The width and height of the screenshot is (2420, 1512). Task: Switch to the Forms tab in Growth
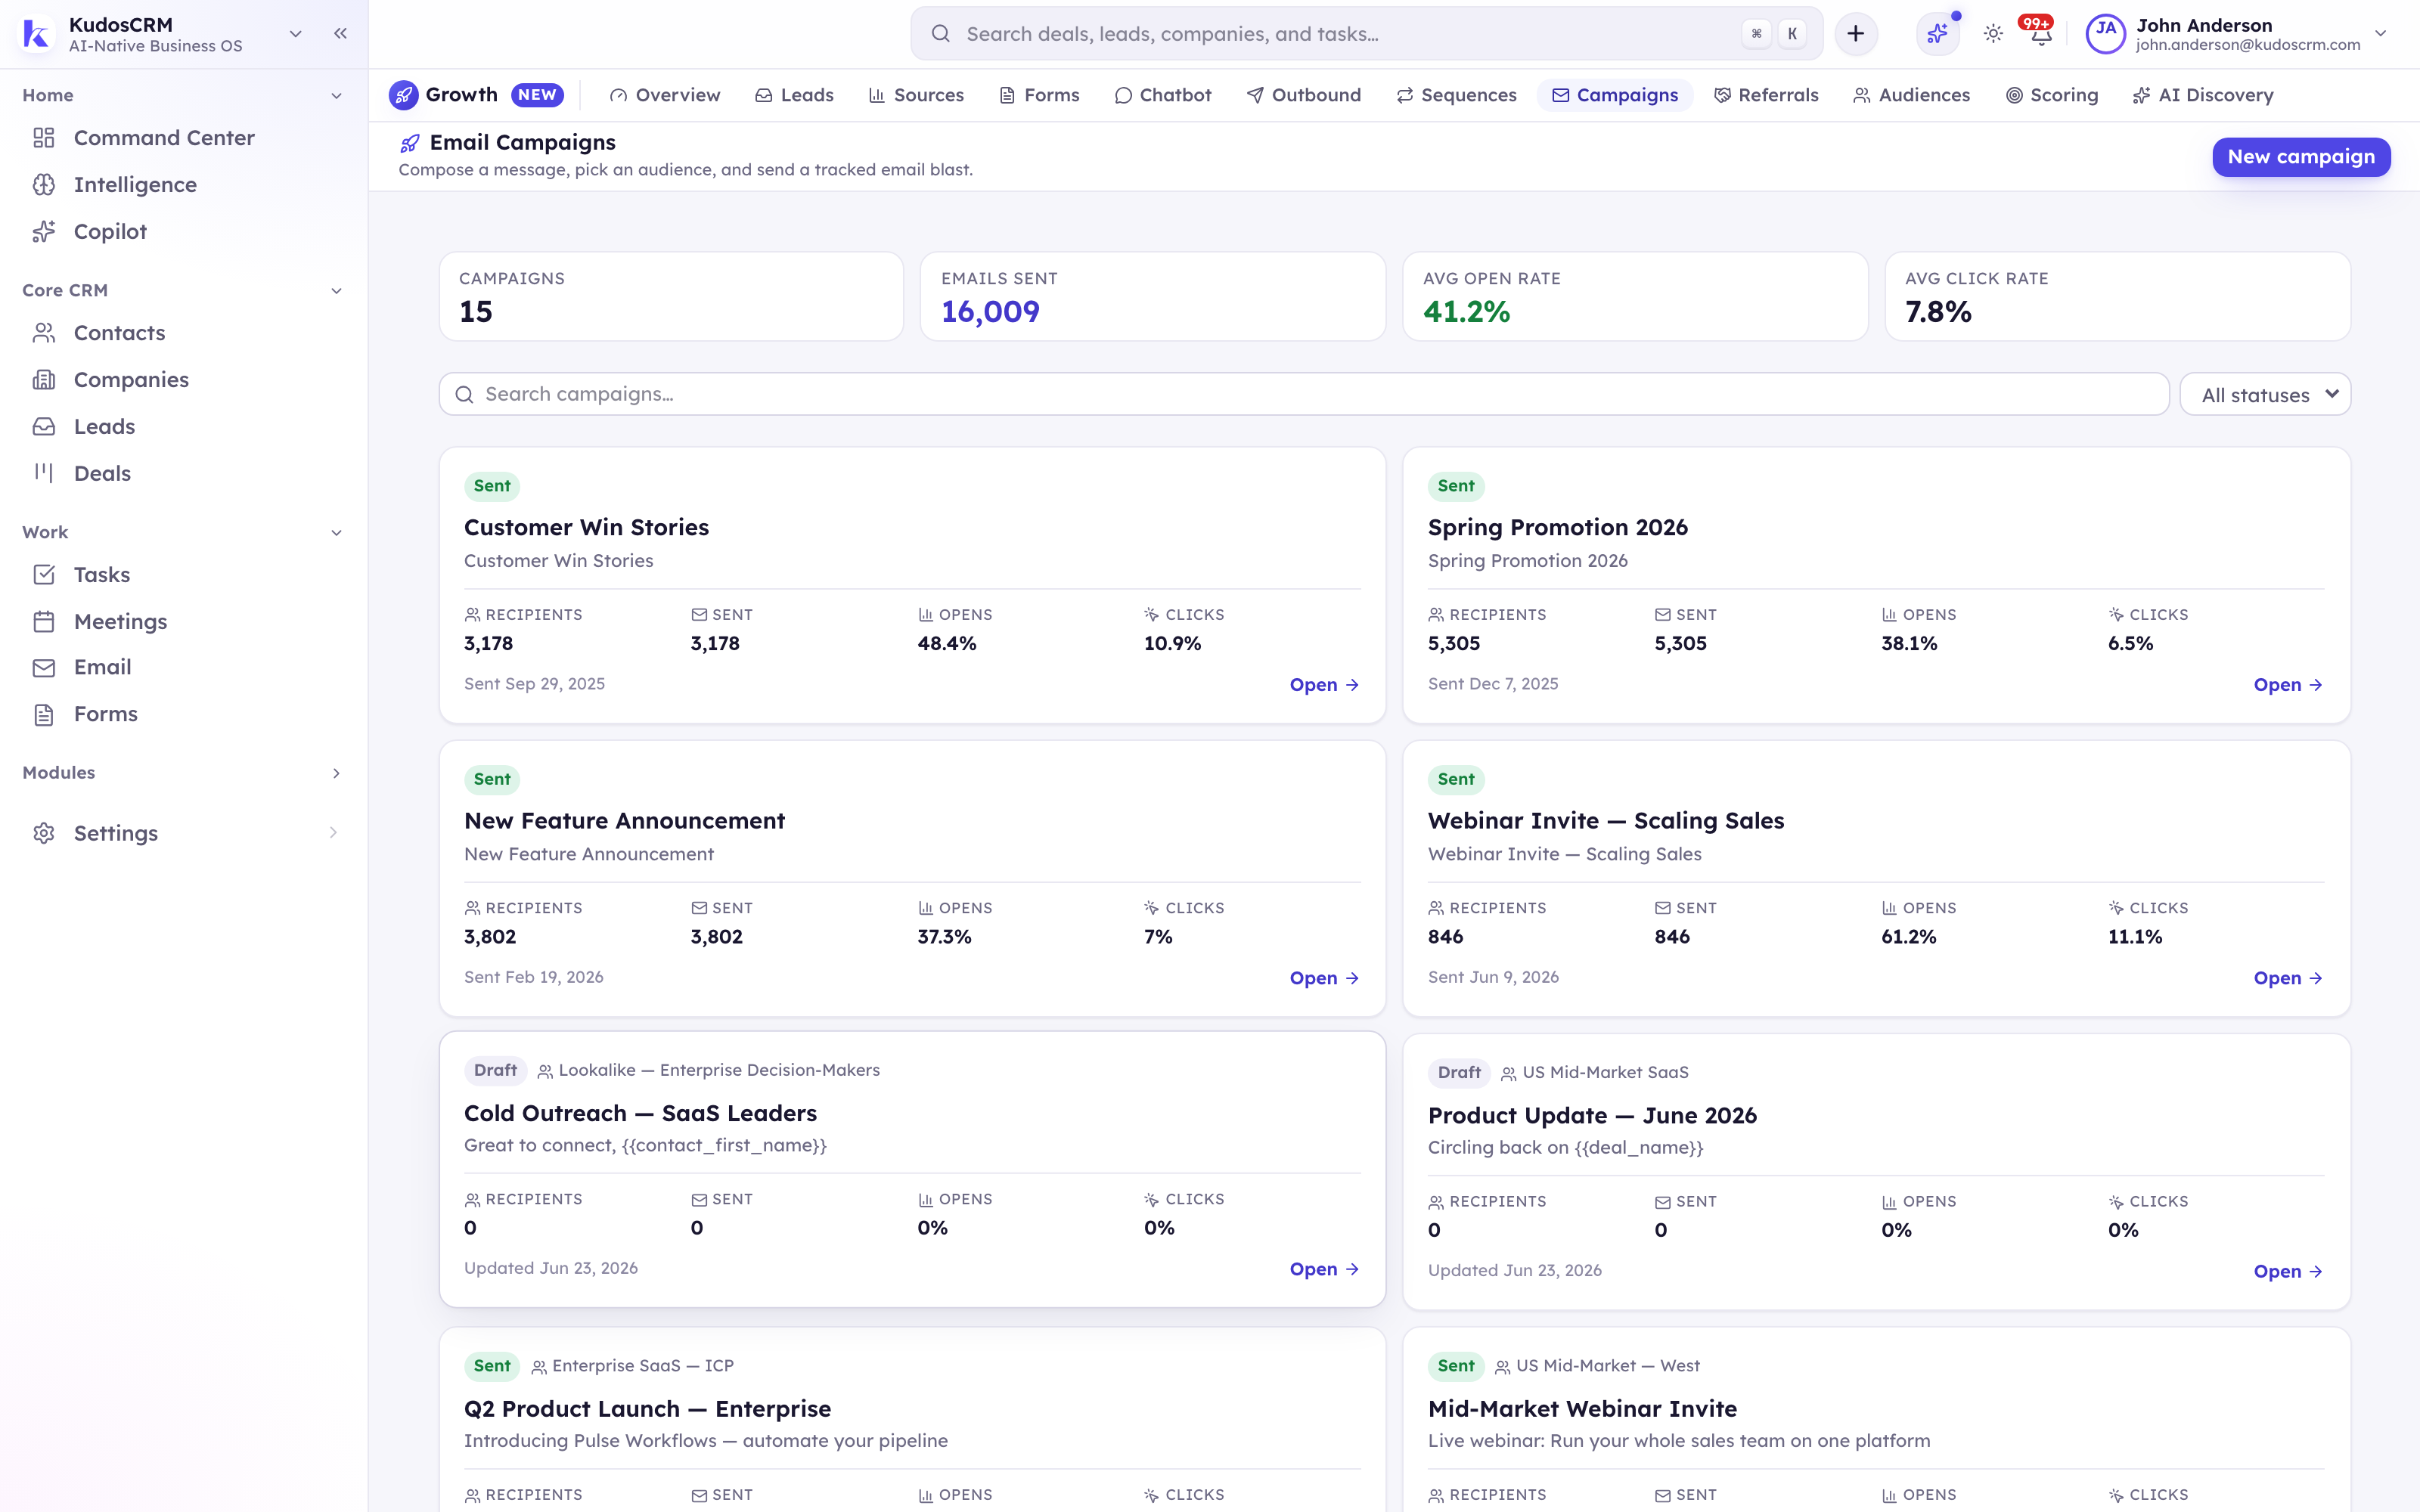point(1039,95)
